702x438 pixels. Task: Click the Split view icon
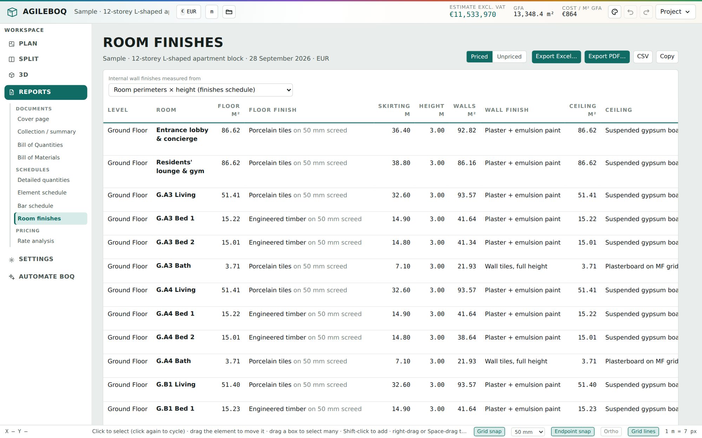click(x=12, y=59)
